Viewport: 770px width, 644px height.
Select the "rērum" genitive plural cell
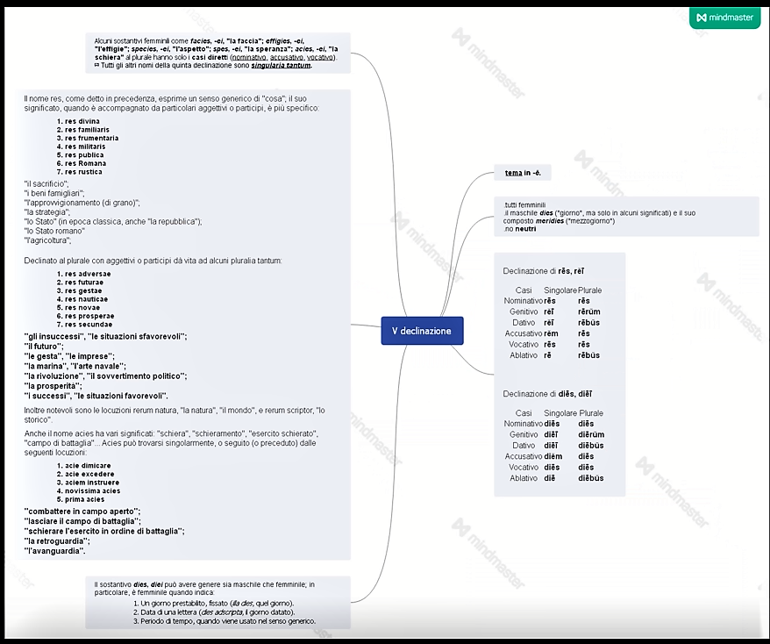588,311
